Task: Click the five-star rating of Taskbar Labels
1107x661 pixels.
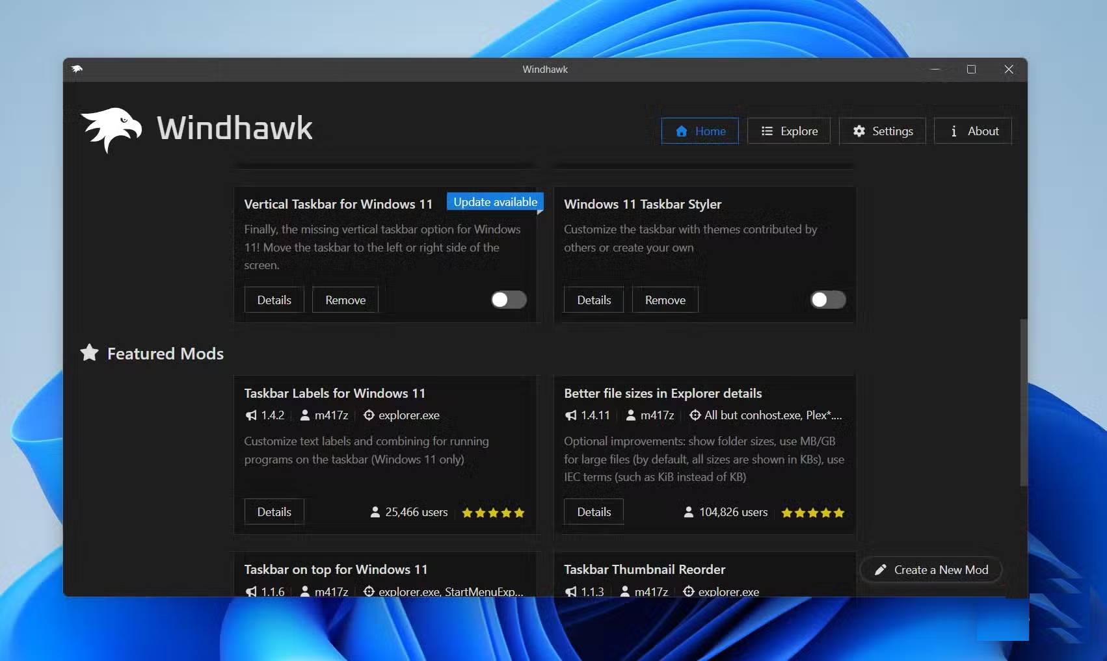Action: [493, 513]
